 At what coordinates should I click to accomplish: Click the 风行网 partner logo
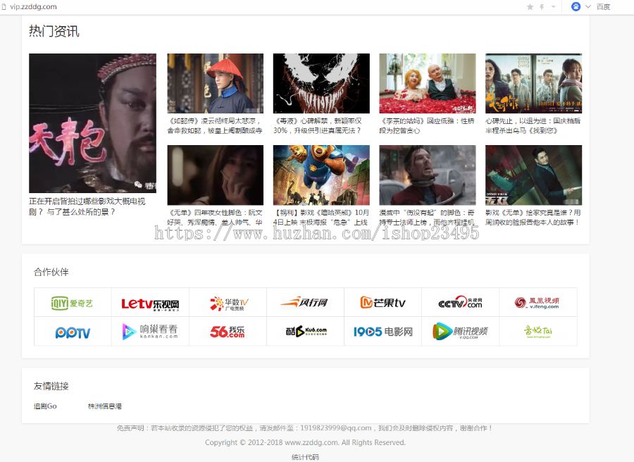[x=305, y=302]
